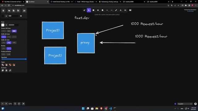Open the Windows Start menu
The height and width of the screenshot is (111, 198).
tap(83, 109)
